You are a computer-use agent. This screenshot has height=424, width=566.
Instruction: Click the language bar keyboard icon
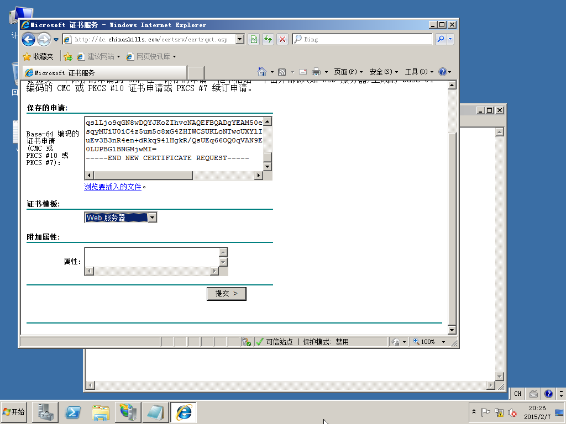(533, 394)
